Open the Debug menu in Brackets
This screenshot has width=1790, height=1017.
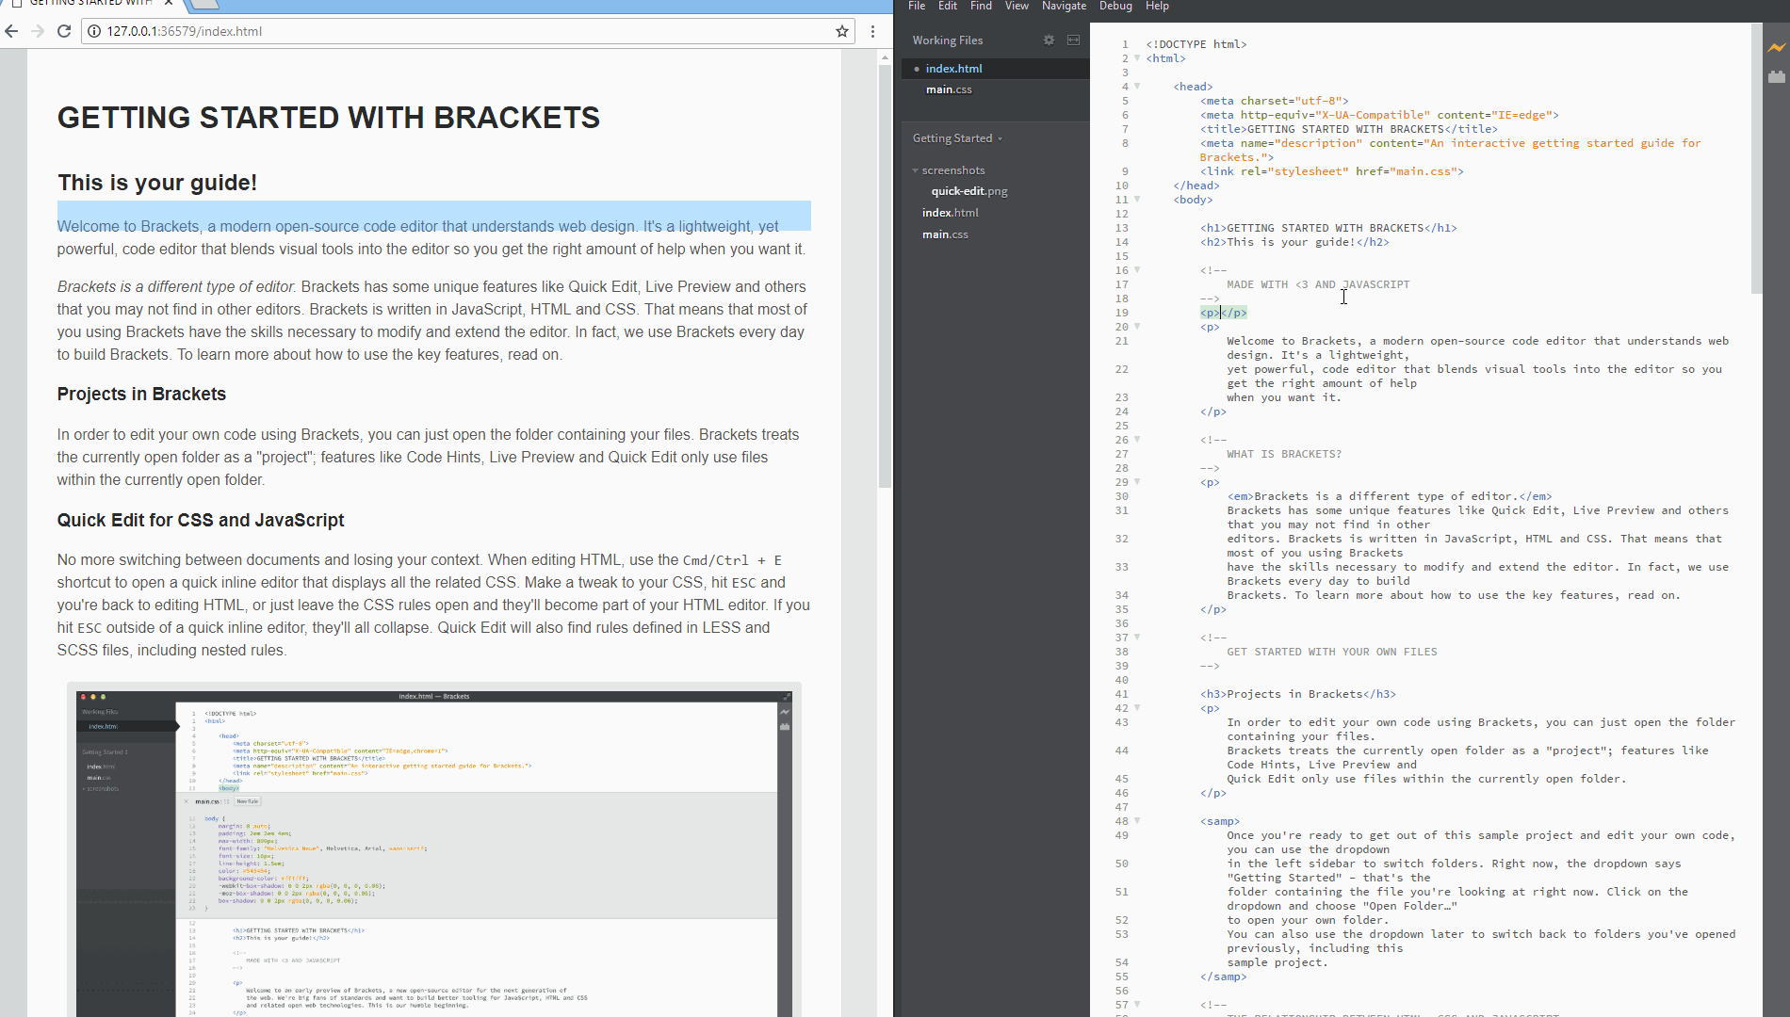[x=1115, y=6]
